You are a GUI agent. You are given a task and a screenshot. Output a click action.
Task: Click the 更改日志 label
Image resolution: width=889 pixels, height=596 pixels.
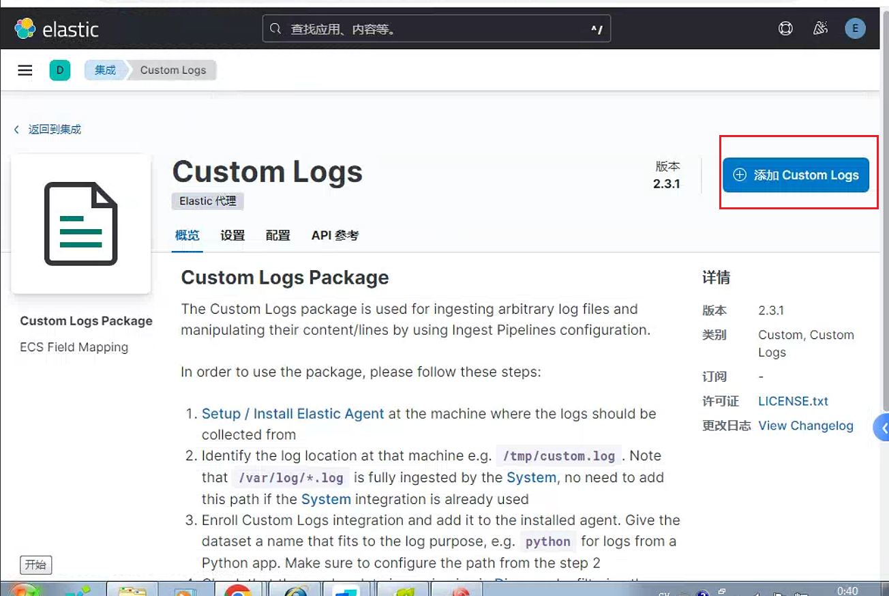pos(727,426)
